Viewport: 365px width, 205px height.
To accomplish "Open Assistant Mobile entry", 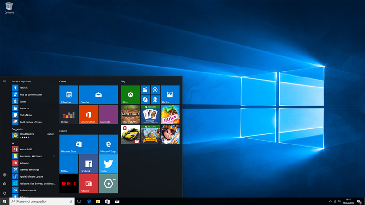I will pos(34,190).
